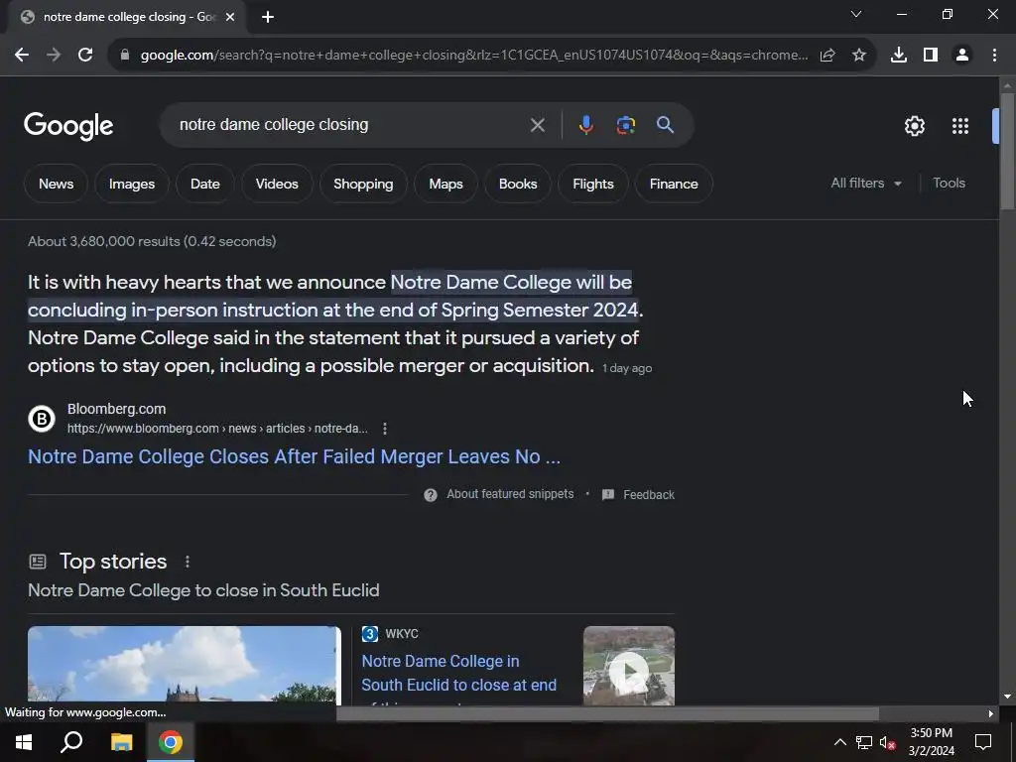Switch to Finance results
Screen dimensions: 1016x762
tap(674, 184)
